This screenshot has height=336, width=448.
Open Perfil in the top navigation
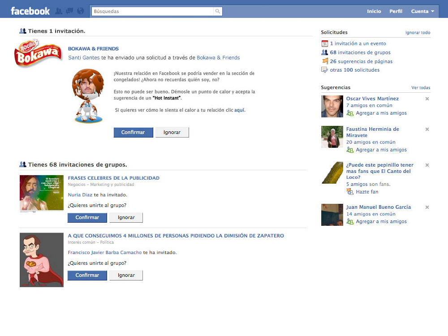pyautogui.click(x=396, y=11)
